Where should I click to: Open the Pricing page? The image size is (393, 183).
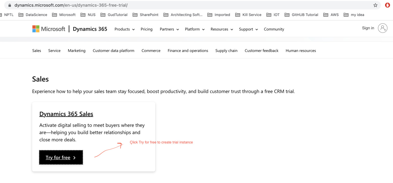146,29
